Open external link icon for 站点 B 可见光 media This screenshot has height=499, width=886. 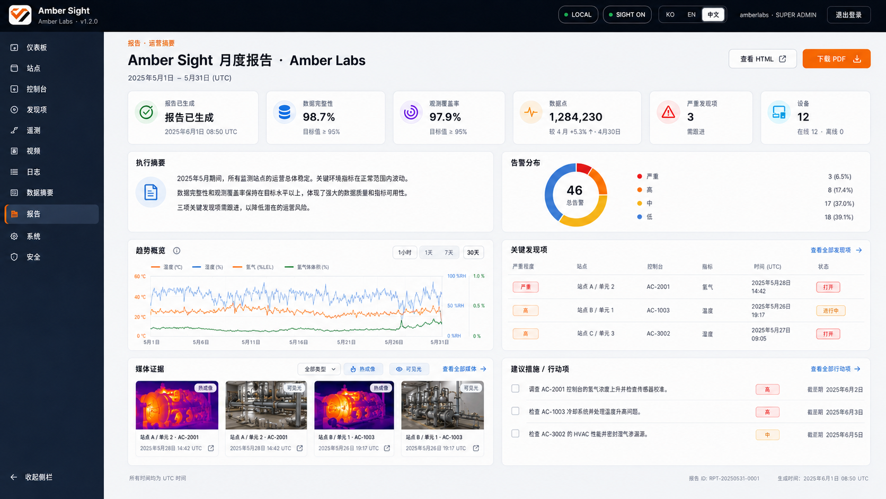coord(476,449)
